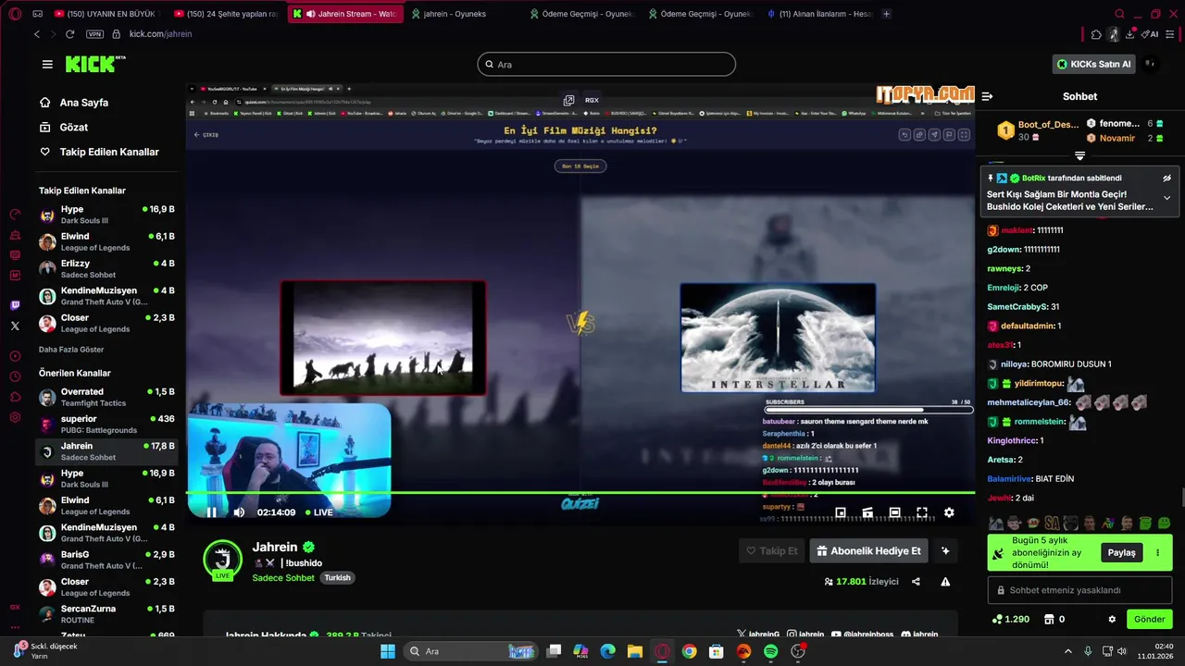
Task: Open the Windows Start menu
Action: [387, 651]
